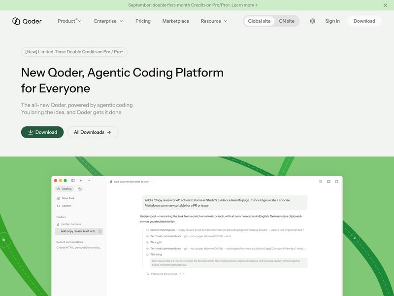Click icon on Add copy review brief row
This screenshot has width=394, height=296.
click(x=100, y=231)
